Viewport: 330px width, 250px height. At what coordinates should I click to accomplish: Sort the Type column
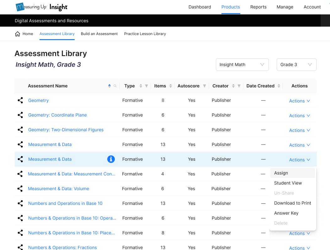click(x=141, y=86)
